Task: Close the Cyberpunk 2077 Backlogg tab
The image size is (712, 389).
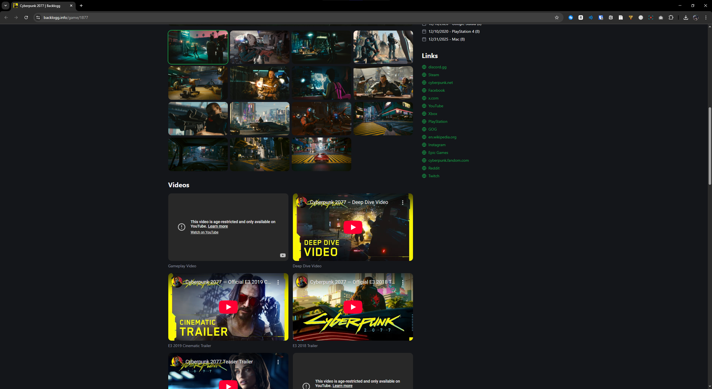Action: point(71,6)
